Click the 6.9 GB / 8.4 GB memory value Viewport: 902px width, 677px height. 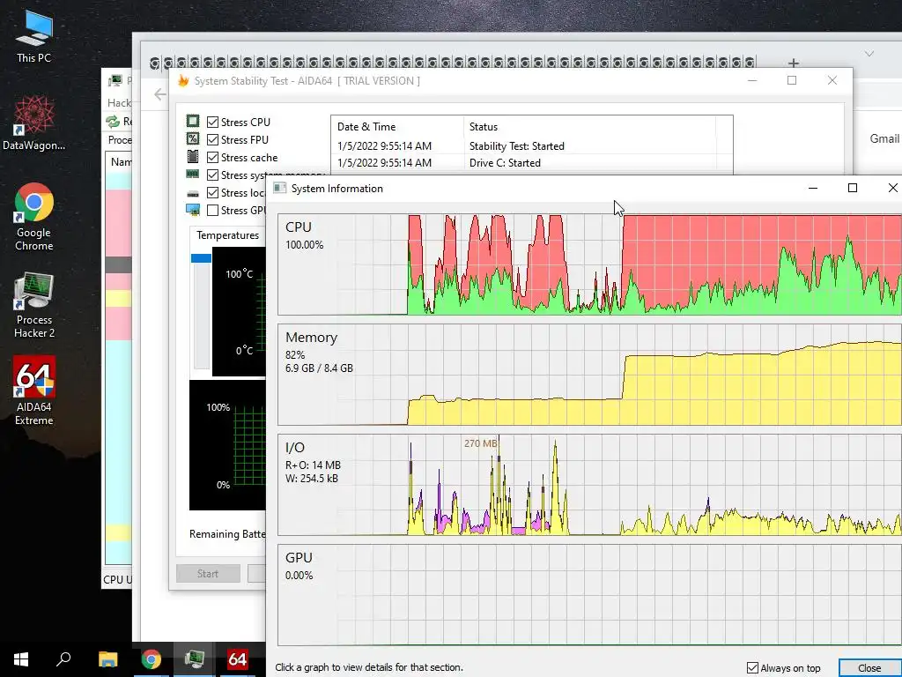319,368
